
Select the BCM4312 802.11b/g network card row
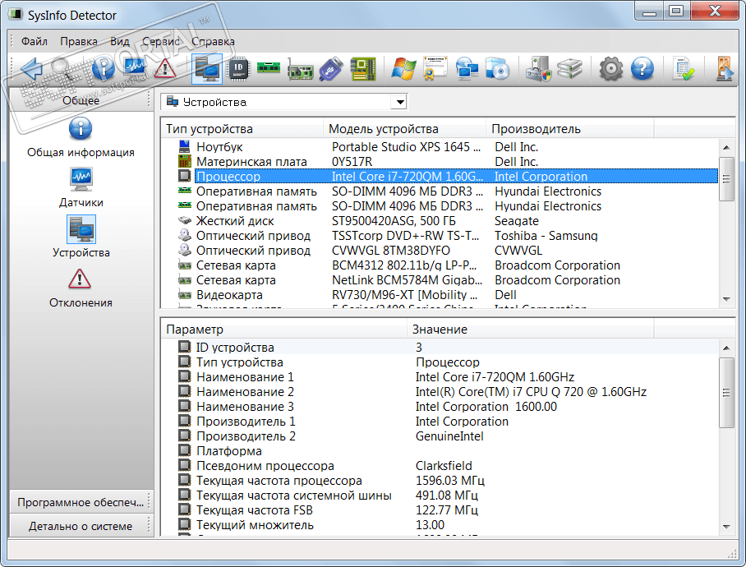[x=440, y=265]
